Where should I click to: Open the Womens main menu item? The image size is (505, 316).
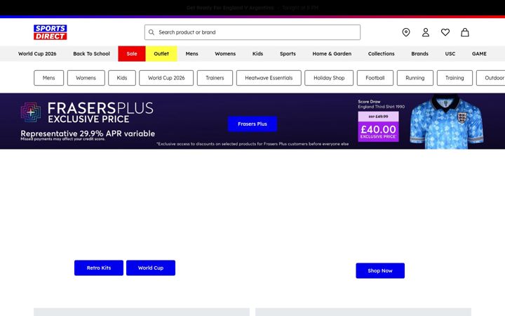coord(225,53)
